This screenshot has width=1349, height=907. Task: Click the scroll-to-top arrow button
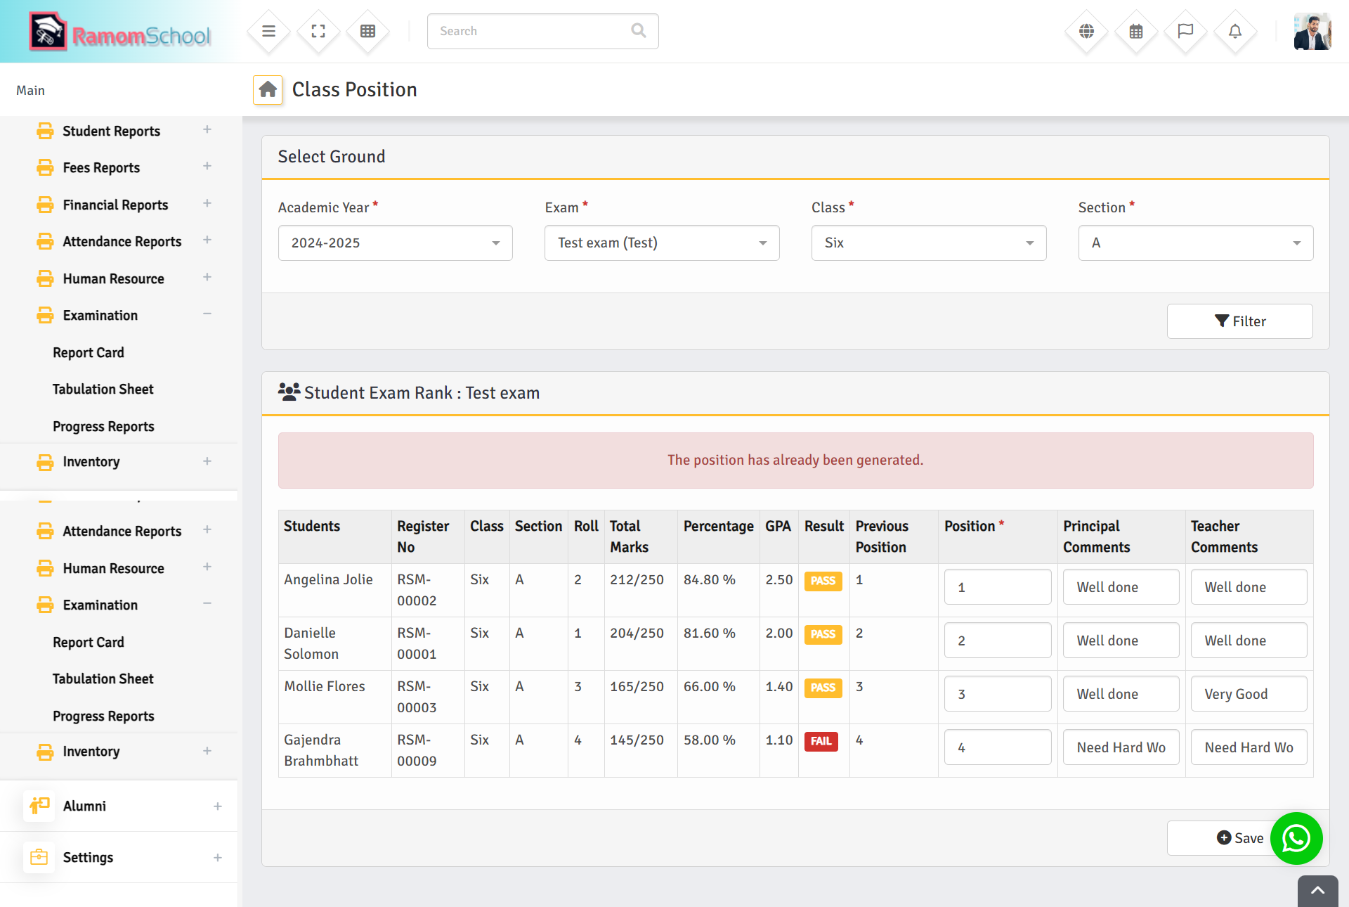(x=1317, y=891)
